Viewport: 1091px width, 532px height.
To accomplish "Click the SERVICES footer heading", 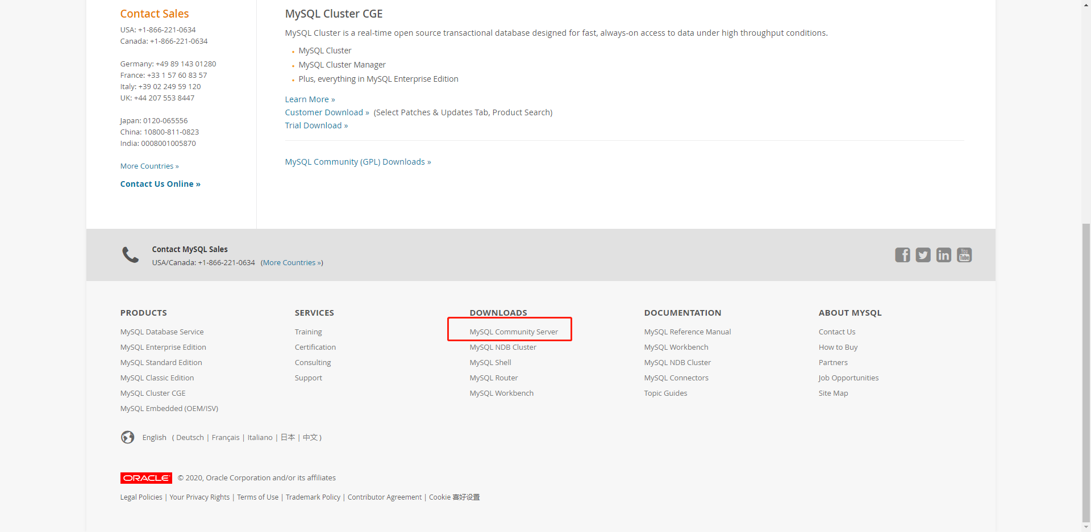I will (x=314, y=313).
